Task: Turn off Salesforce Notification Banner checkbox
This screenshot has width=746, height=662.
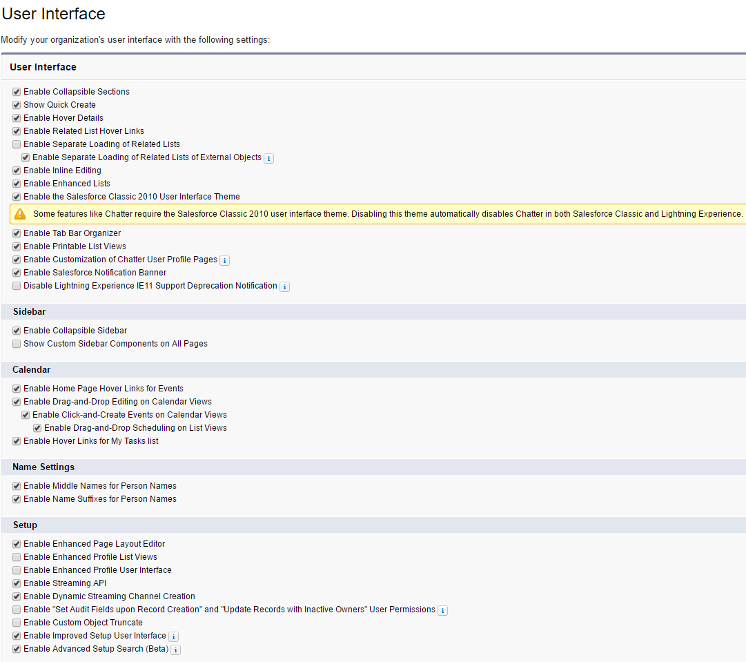Action: 17,273
